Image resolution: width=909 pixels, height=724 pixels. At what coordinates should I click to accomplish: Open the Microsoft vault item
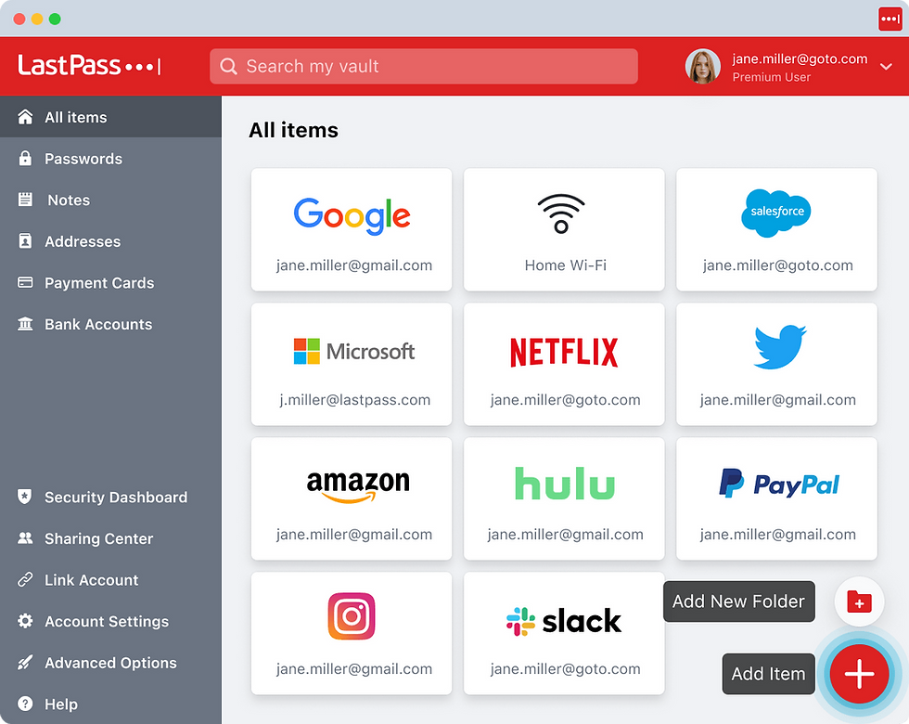click(x=352, y=364)
